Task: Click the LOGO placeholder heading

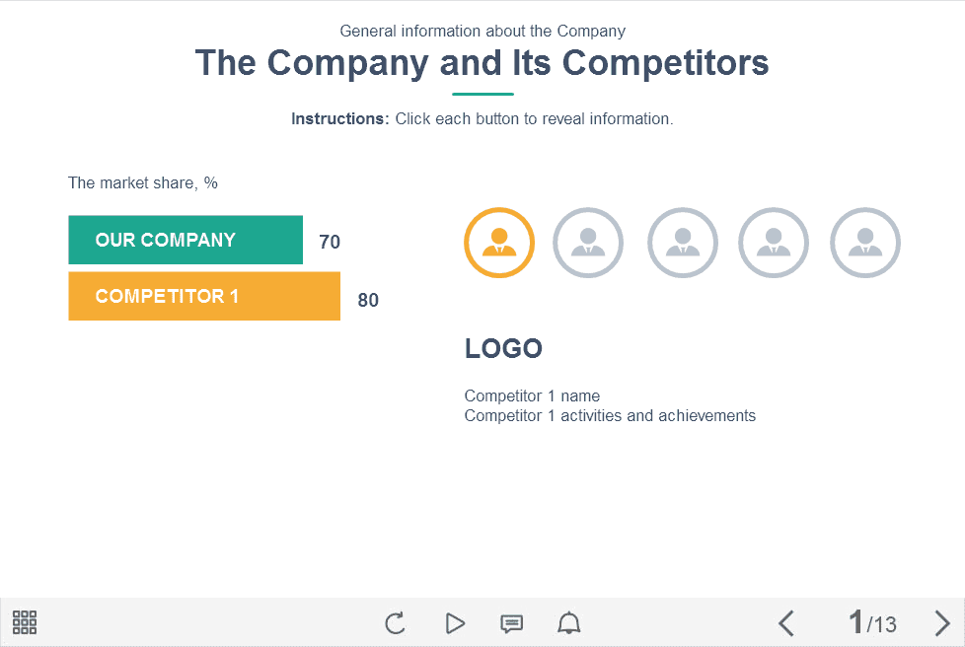Action: coord(503,348)
